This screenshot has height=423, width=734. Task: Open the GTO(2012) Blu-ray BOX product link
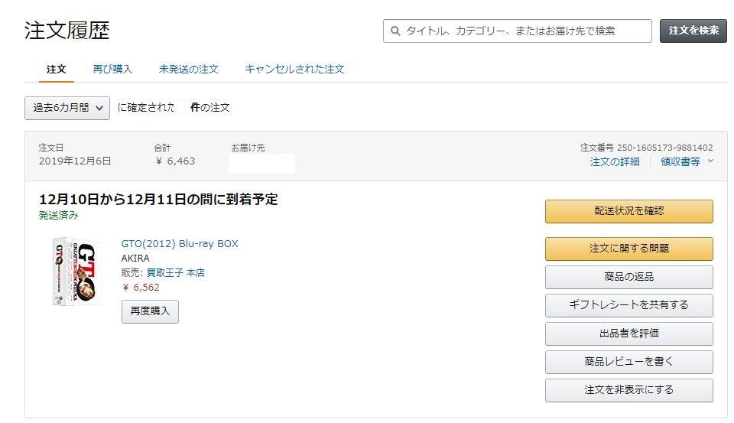[180, 244]
